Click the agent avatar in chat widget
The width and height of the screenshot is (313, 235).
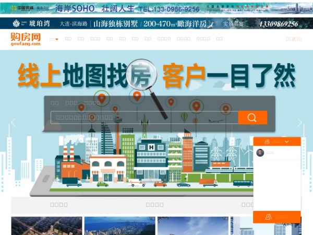[260, 152]
